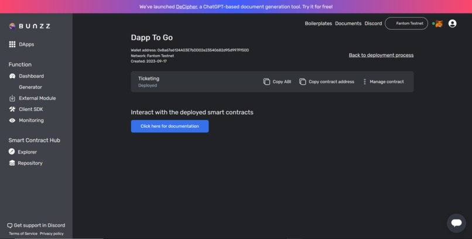Viewport: 472px width, 239px height.
Task: Select Client SDK label in the sidebar
Action: 31,110
